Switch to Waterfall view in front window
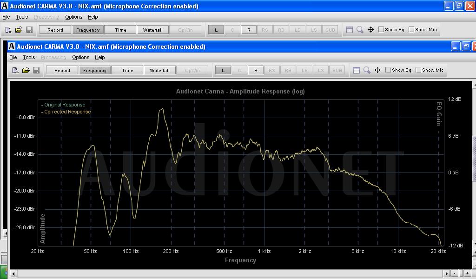Viewport: 476px width, 279px height. [x=160, y=70]
